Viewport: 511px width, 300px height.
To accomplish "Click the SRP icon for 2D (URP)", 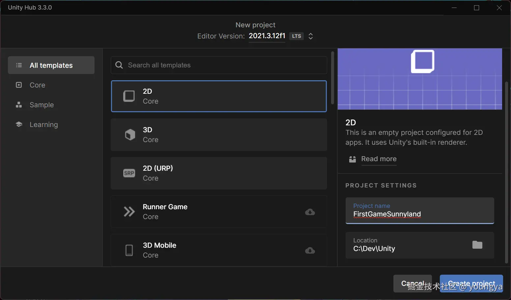I will click(129, 173).
